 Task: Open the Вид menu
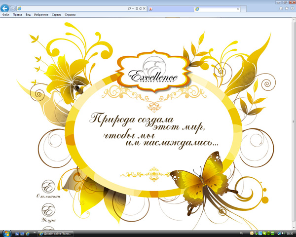coord(28,14)
